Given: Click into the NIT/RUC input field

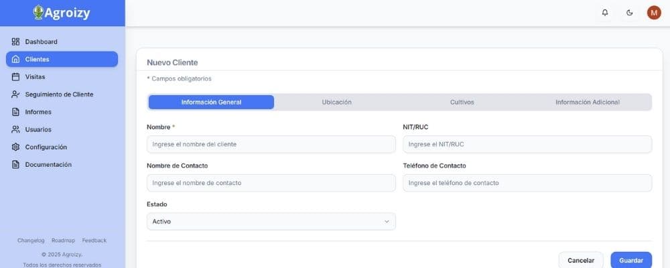Looking at the screenshot, I should coord(527,144).
